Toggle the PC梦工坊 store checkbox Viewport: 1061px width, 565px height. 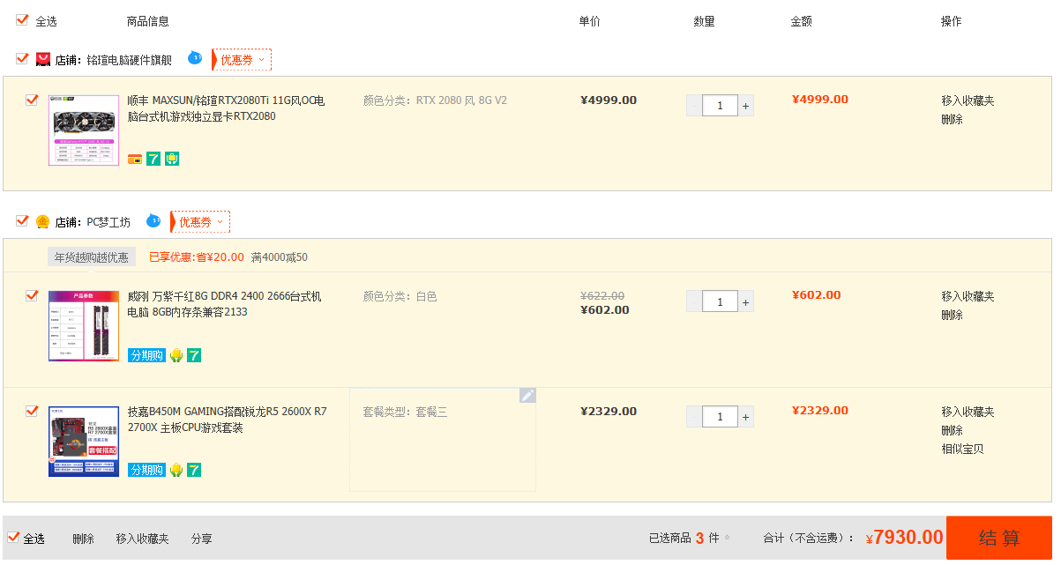pos(22,221)
